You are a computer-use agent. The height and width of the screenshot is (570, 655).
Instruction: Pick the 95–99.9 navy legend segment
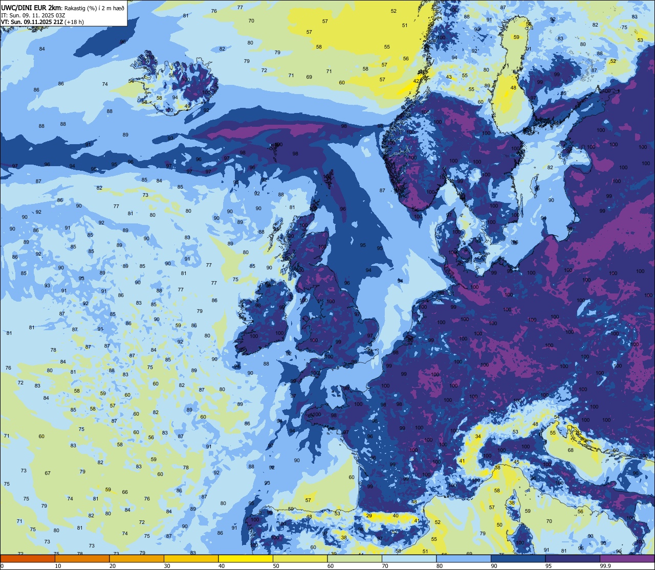(x=573, y=558)
